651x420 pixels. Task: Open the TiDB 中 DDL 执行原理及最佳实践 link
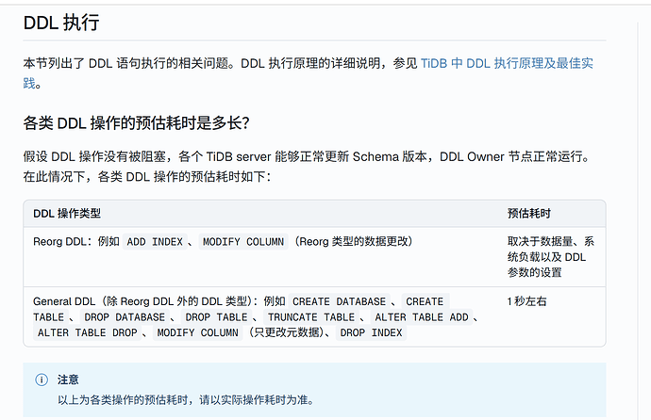(507, 63)
